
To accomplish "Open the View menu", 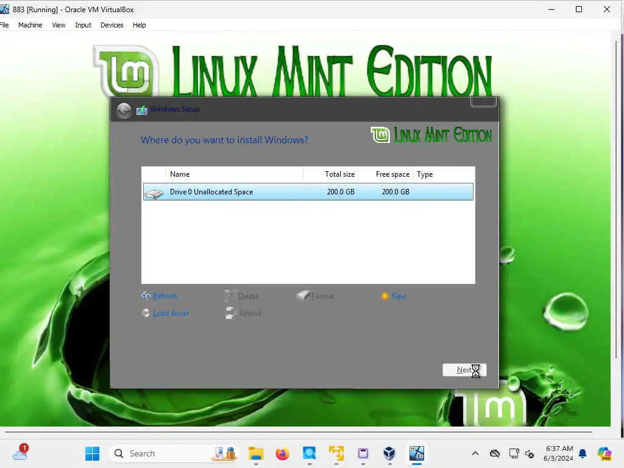I will pyautogui.click(x=58, y=25).
